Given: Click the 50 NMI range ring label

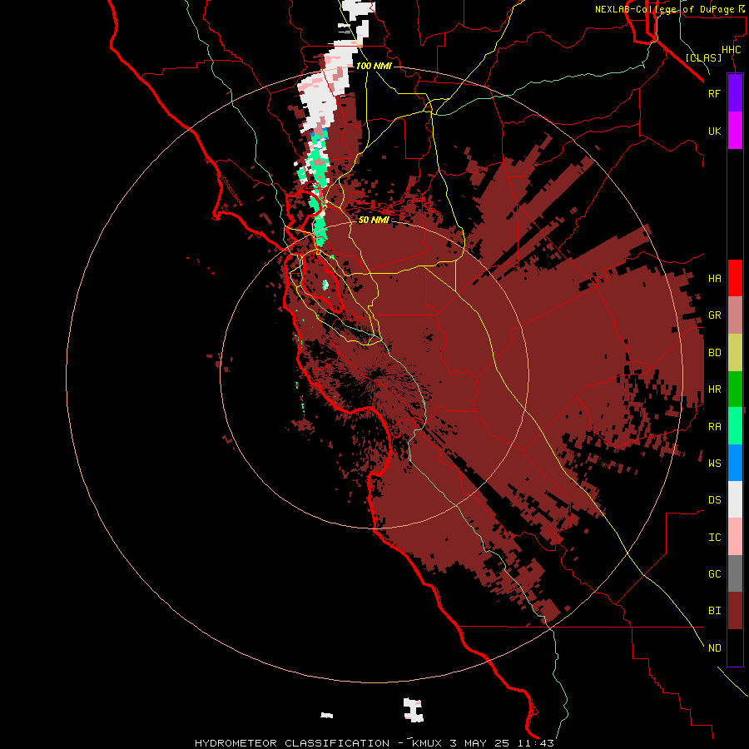Looking at the screenshot, I should [374, 220].
